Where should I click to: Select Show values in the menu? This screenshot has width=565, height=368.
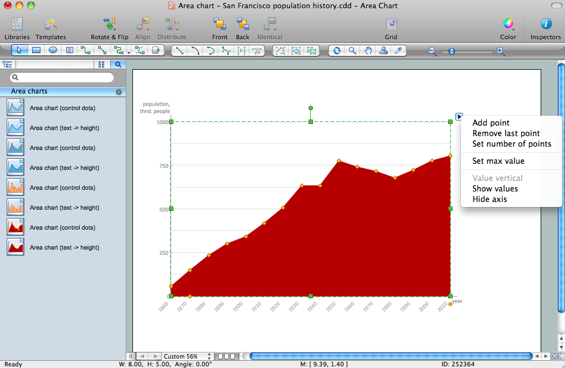coord(495,188)
